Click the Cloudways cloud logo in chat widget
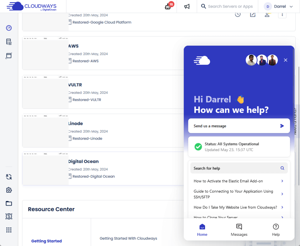 point(202,60)
